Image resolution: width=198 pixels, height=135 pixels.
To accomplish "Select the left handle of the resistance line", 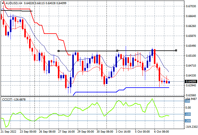I will click(58, 51).
